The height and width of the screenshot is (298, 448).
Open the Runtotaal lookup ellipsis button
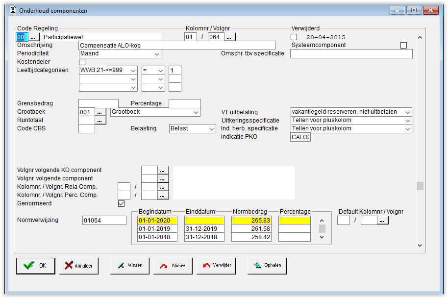click(x=100, y=120)
